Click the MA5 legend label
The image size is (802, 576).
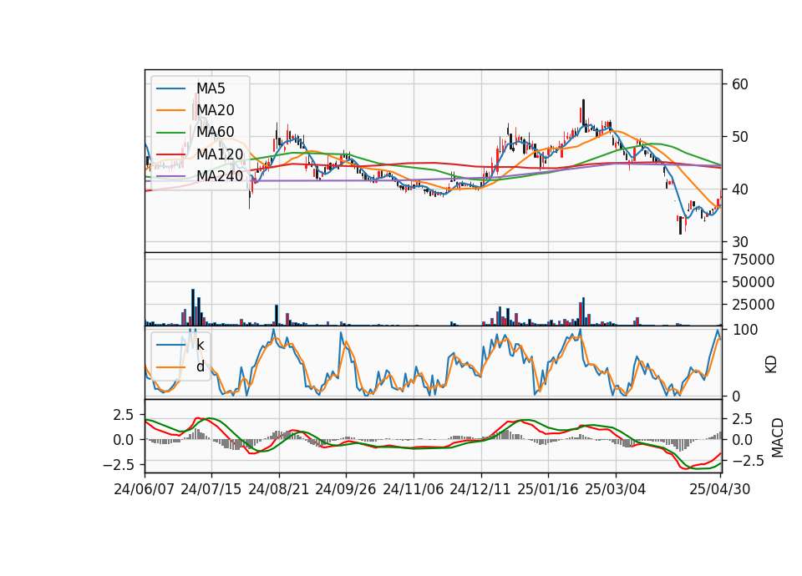211,88
